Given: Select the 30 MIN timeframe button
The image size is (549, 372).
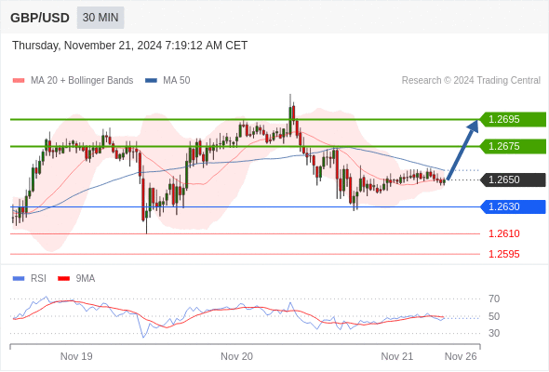Looking at the screenshot, I should 100,18.
